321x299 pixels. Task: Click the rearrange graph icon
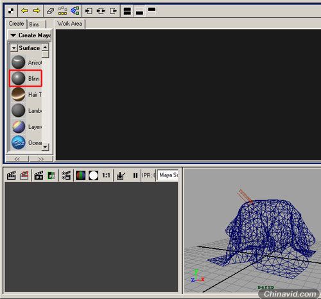[x=62, y=11]
